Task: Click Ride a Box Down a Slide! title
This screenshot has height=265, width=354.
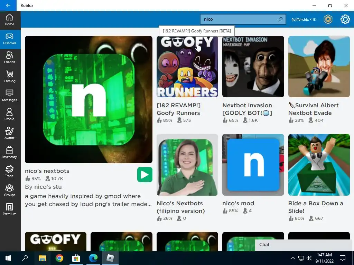Action: click(x=316, y=207)
